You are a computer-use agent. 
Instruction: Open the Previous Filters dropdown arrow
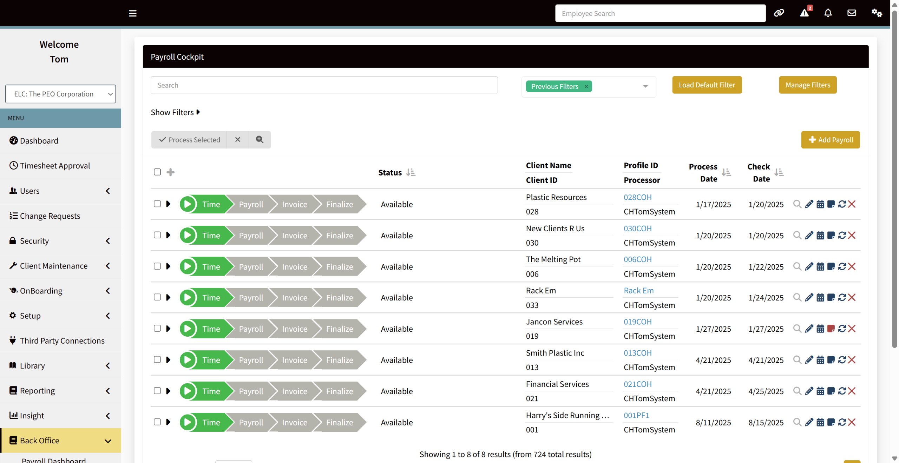tap(645, 86)
